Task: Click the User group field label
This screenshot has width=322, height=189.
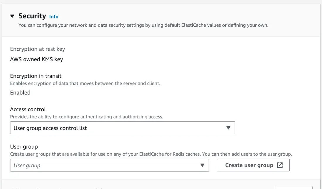Action: click(24, 147)
